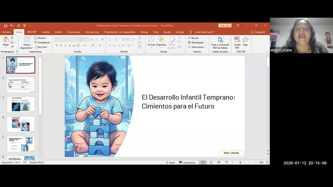Viewport: 333px width, 187px height.
Task: Click the Compartir share button
Action: pyautogui.click(x=258, y=32)
